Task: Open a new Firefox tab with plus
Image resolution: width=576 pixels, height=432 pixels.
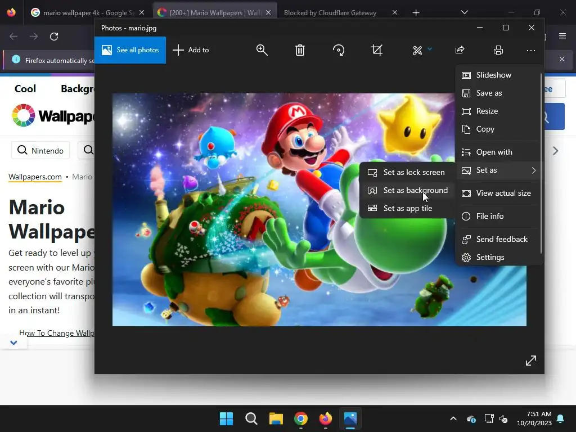Action: point(416,13)
